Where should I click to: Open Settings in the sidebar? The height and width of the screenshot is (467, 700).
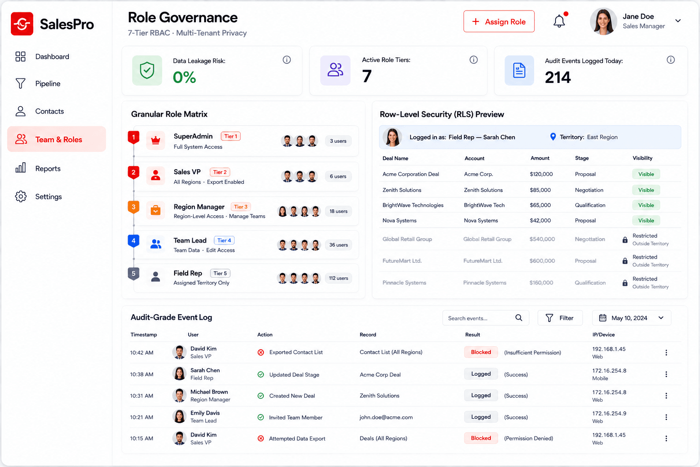(57, 197)
